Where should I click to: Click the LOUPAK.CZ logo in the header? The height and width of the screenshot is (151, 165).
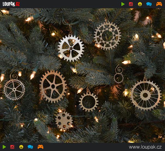pos(11,4)
